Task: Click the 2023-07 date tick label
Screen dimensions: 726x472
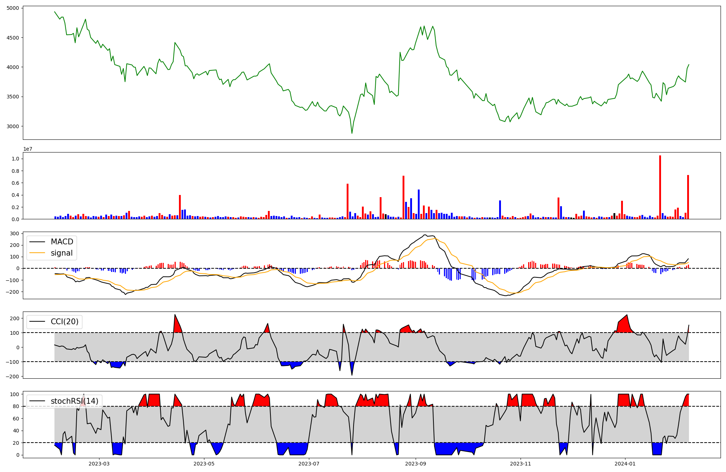Action: (309, 464)
